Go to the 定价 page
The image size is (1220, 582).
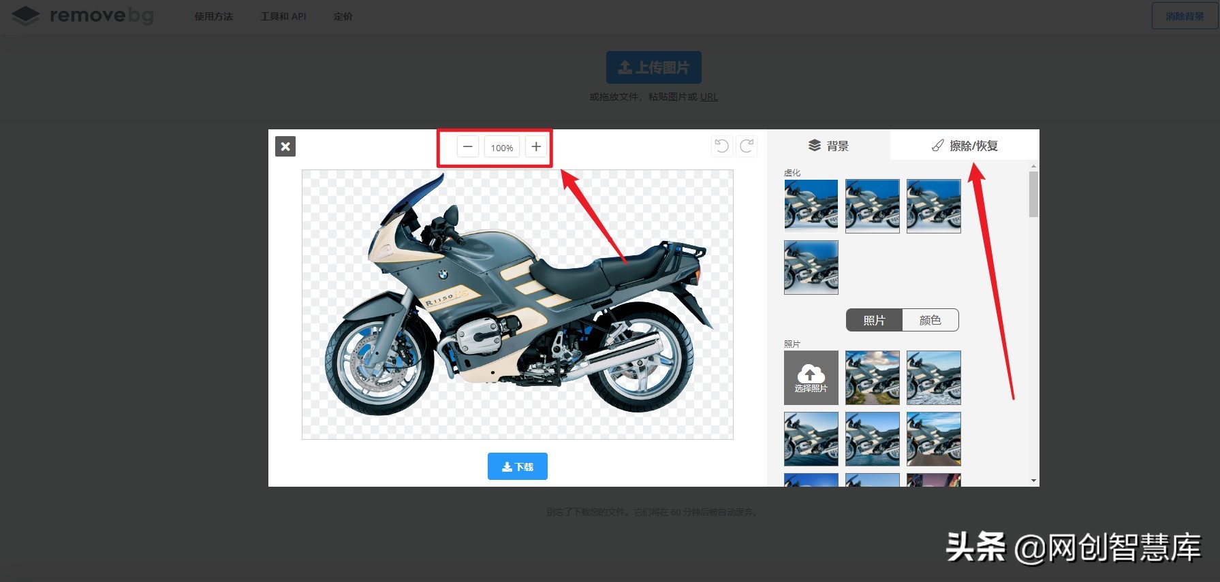pos(343,16)
